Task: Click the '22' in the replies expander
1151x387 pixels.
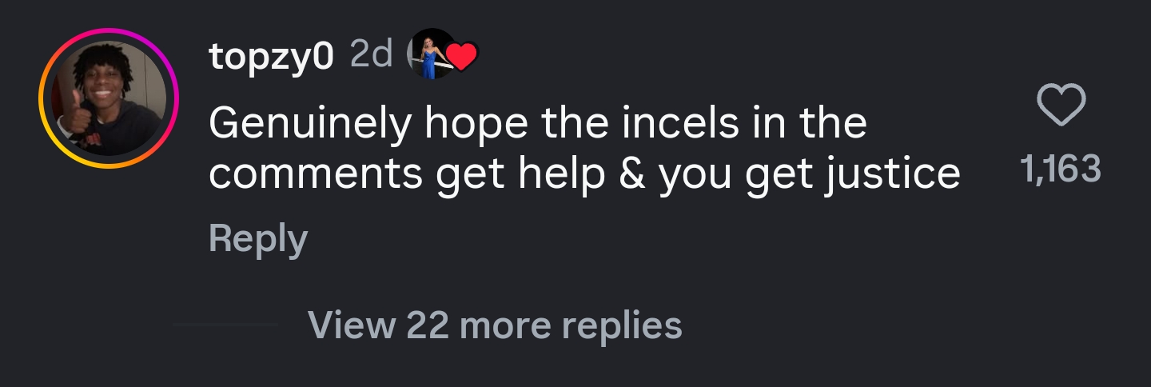Action: (x=427, y=325)
